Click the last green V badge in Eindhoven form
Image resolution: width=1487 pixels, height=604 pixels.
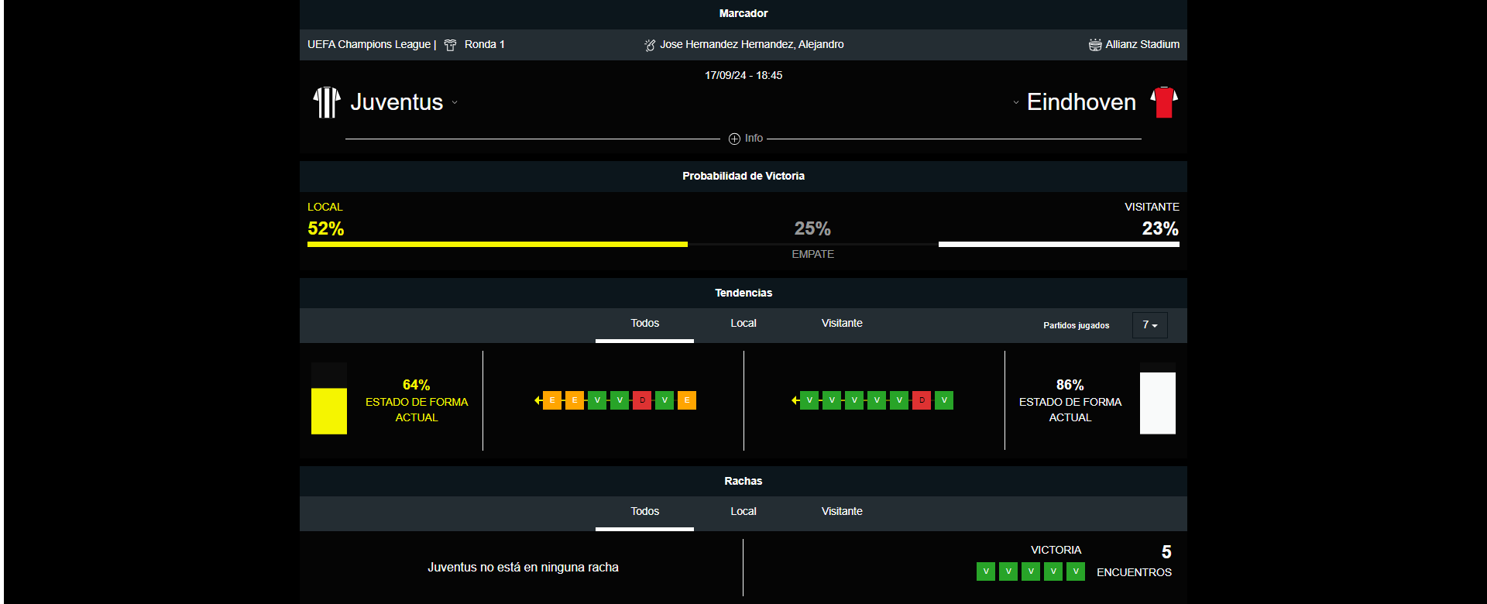(x=944, y=400)
